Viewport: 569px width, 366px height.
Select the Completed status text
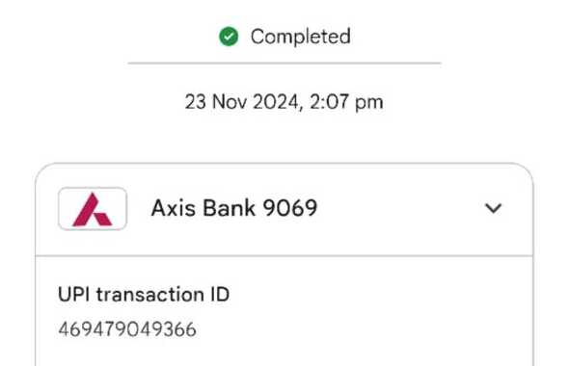pos(301,37)
